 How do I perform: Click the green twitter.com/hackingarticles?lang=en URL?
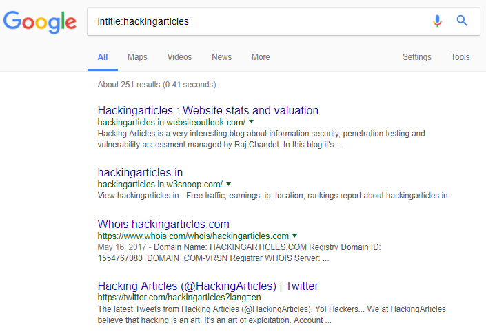point(179,298)
